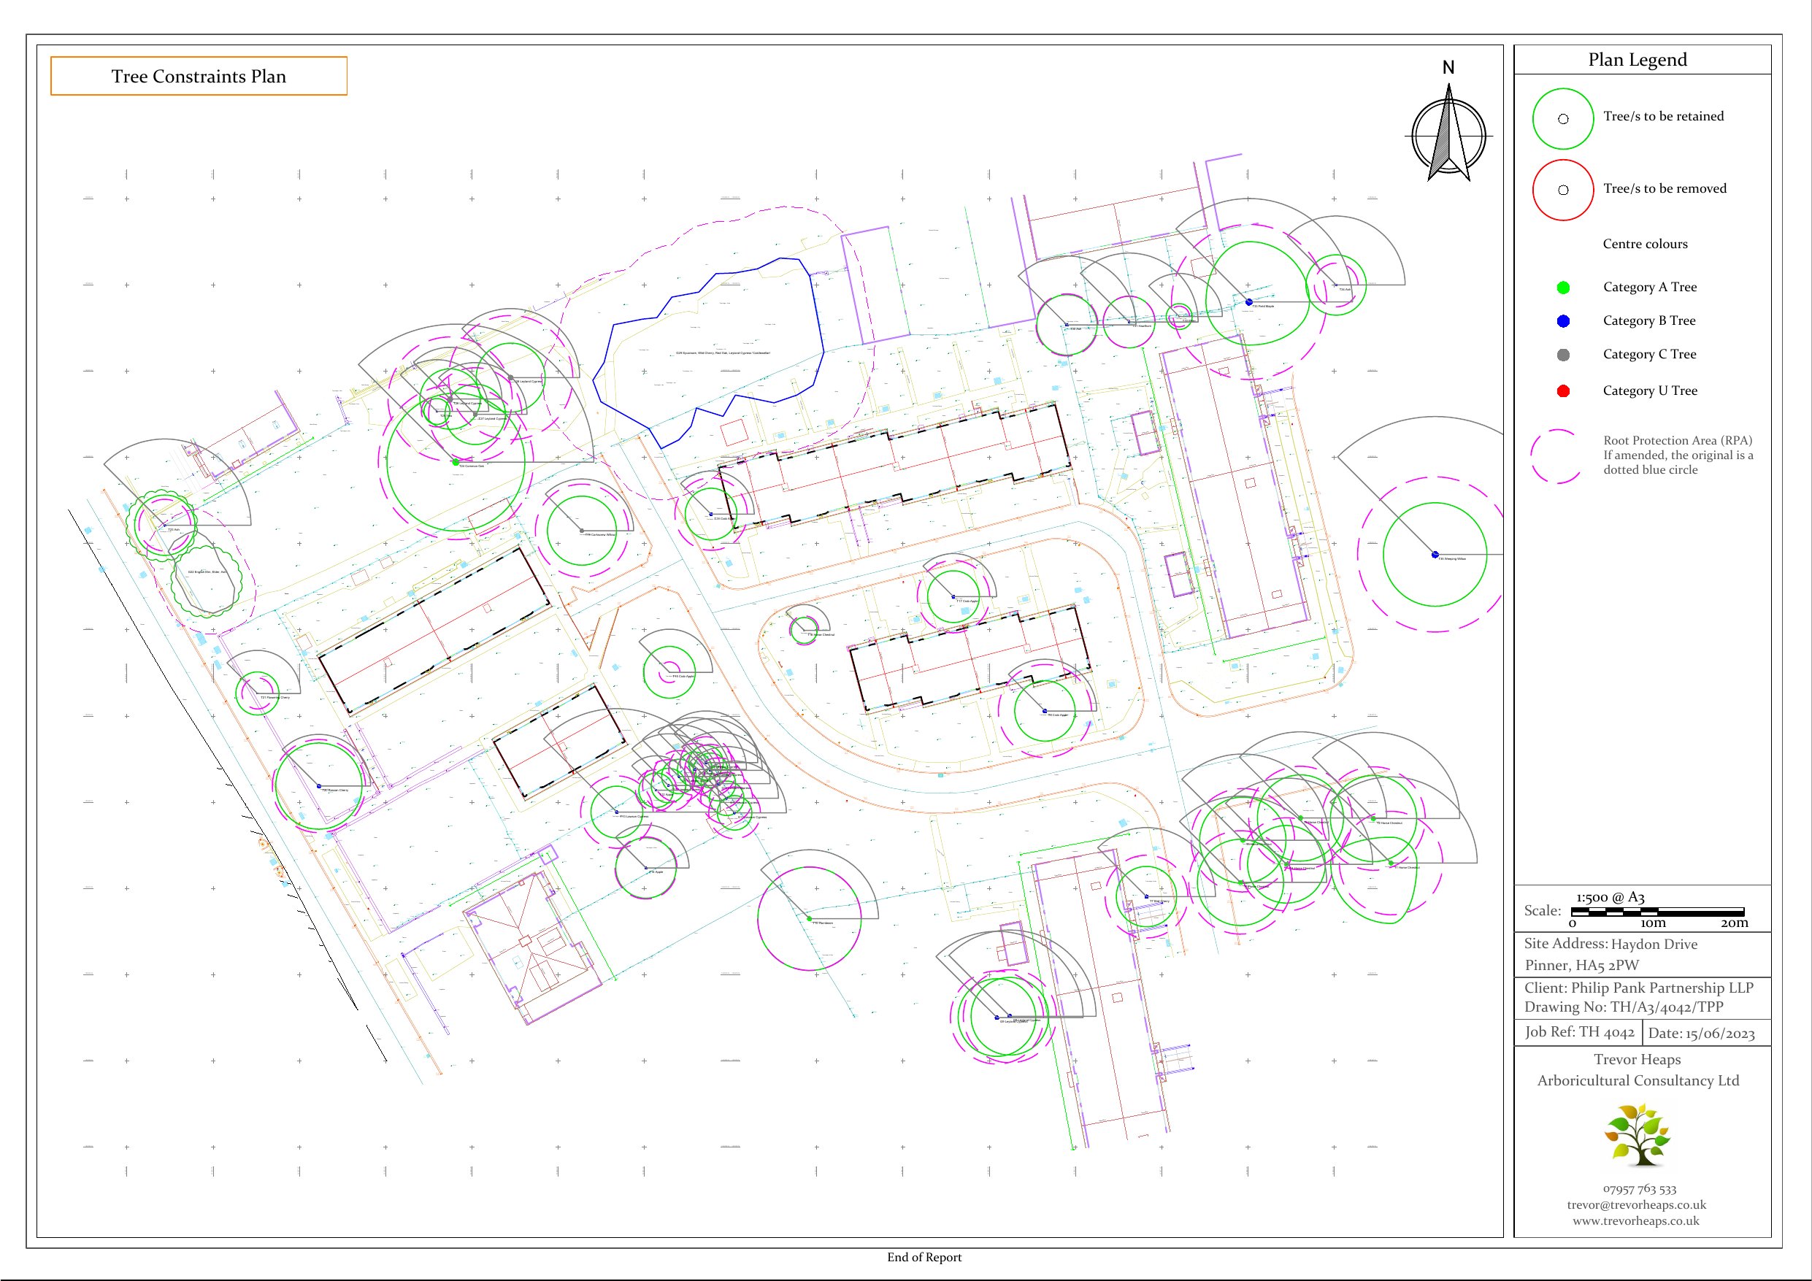
Task: Click the blue Category B Tree dot
Action: point(1562,321)
